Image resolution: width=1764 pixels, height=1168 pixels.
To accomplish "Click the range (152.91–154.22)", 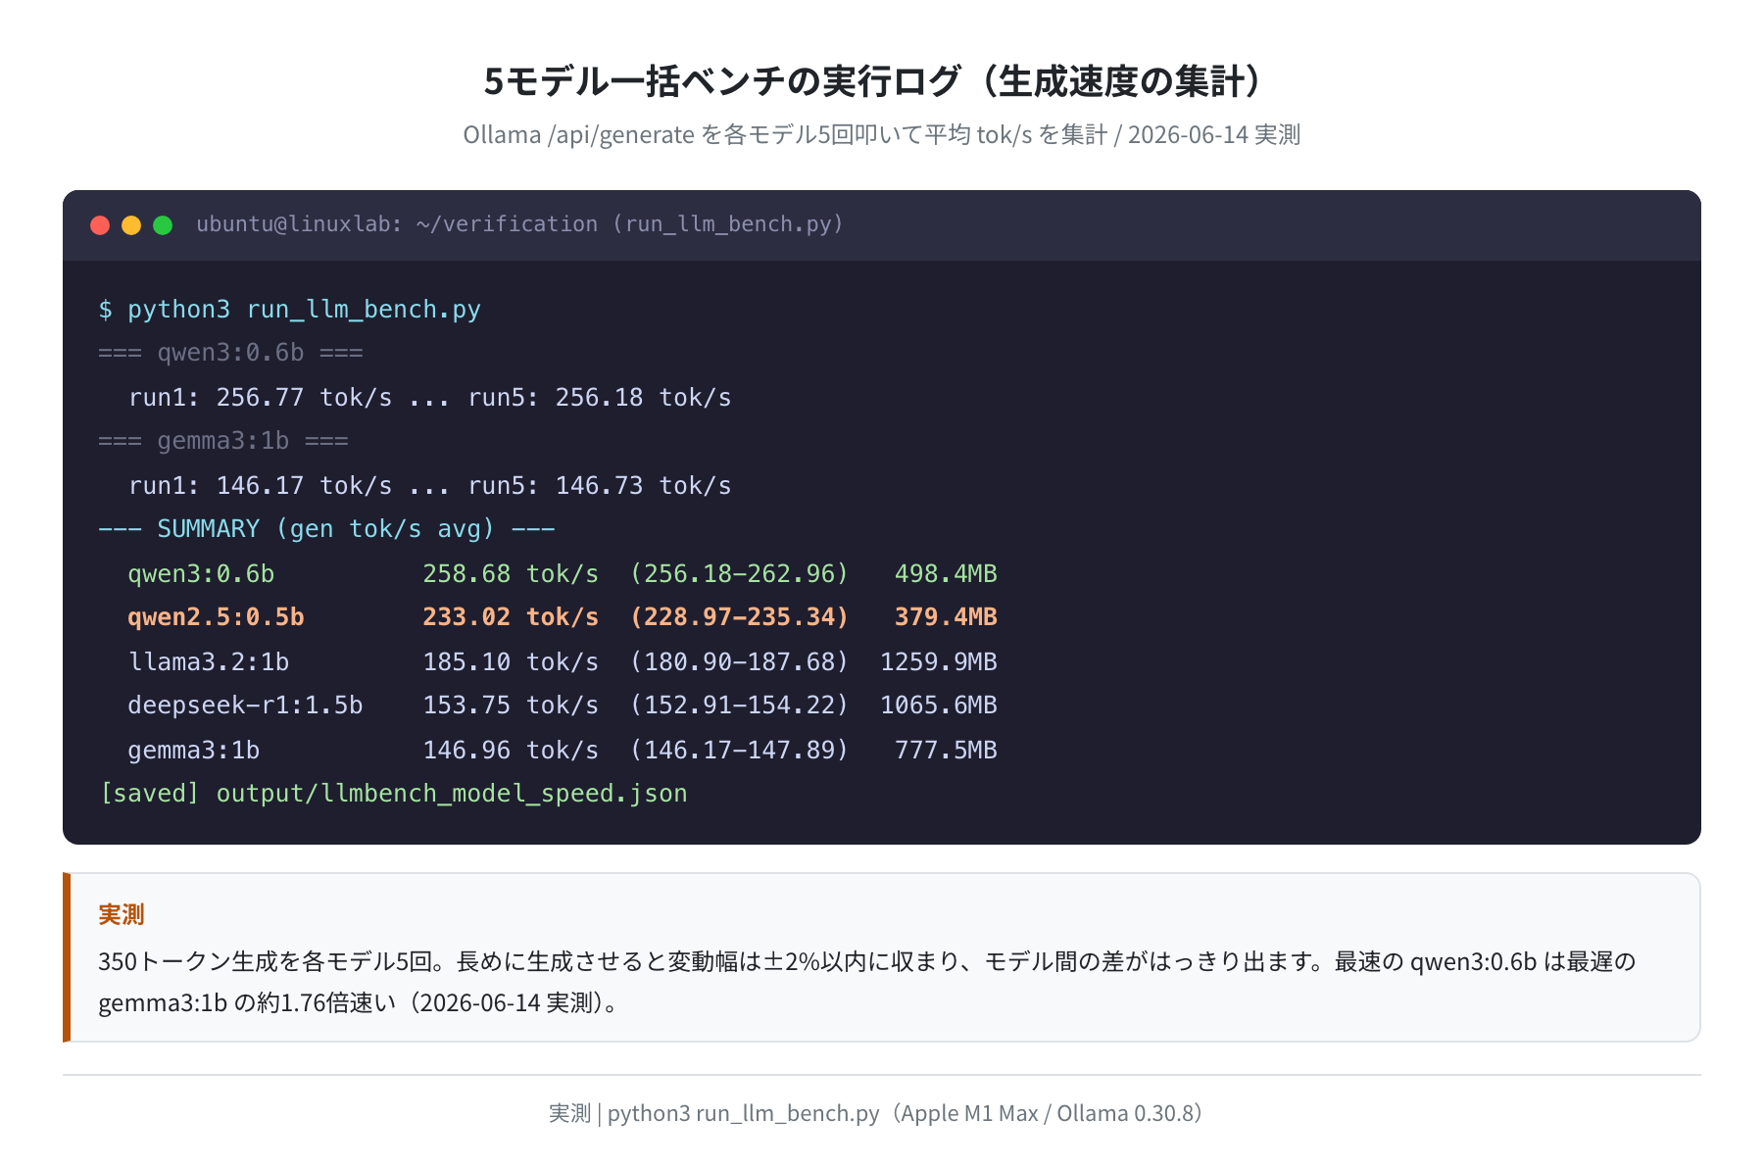I will point(739,706).
